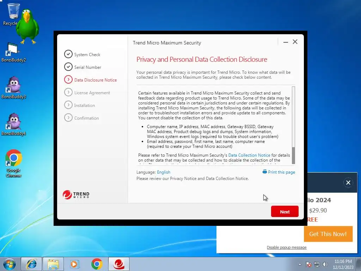Click the volume speaker tray icon
The width and height of the screenshot is (361, 271).
(325, 264)
